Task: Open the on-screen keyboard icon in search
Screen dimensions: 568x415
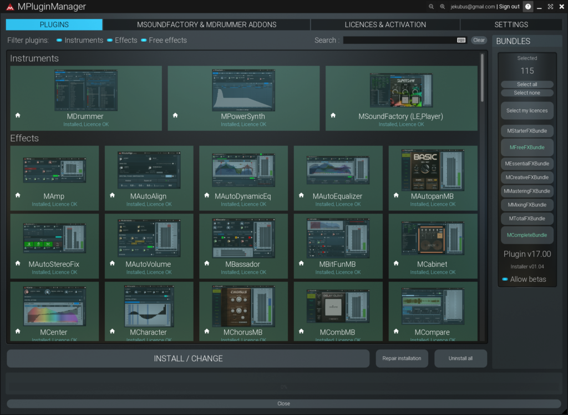Action: coord(461,40)
